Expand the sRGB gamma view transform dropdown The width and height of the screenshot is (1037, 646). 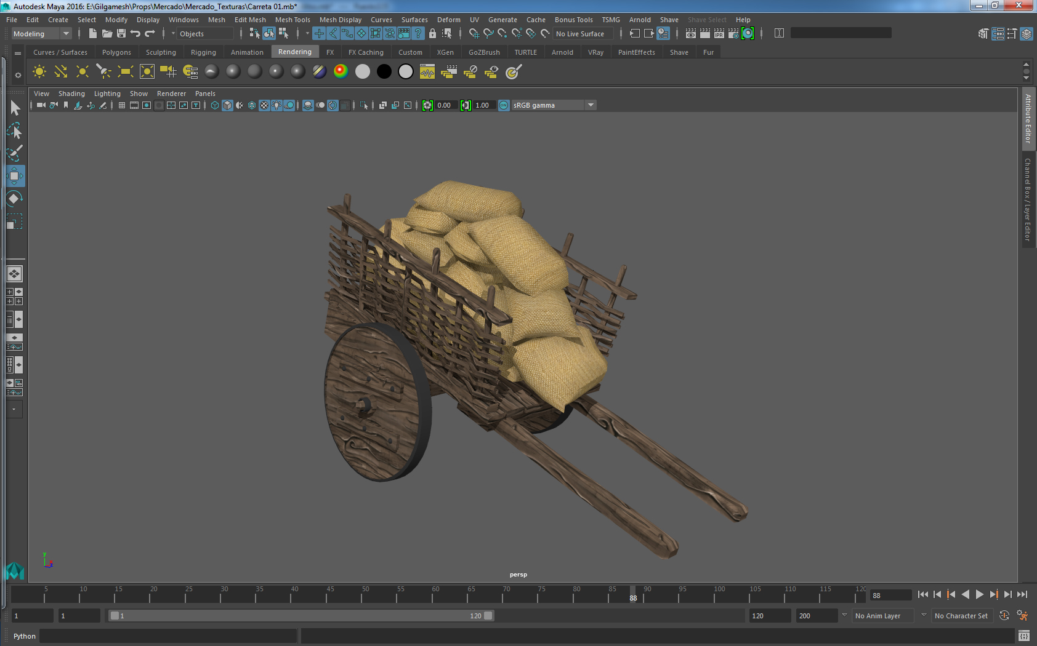(x=591, y=105)
